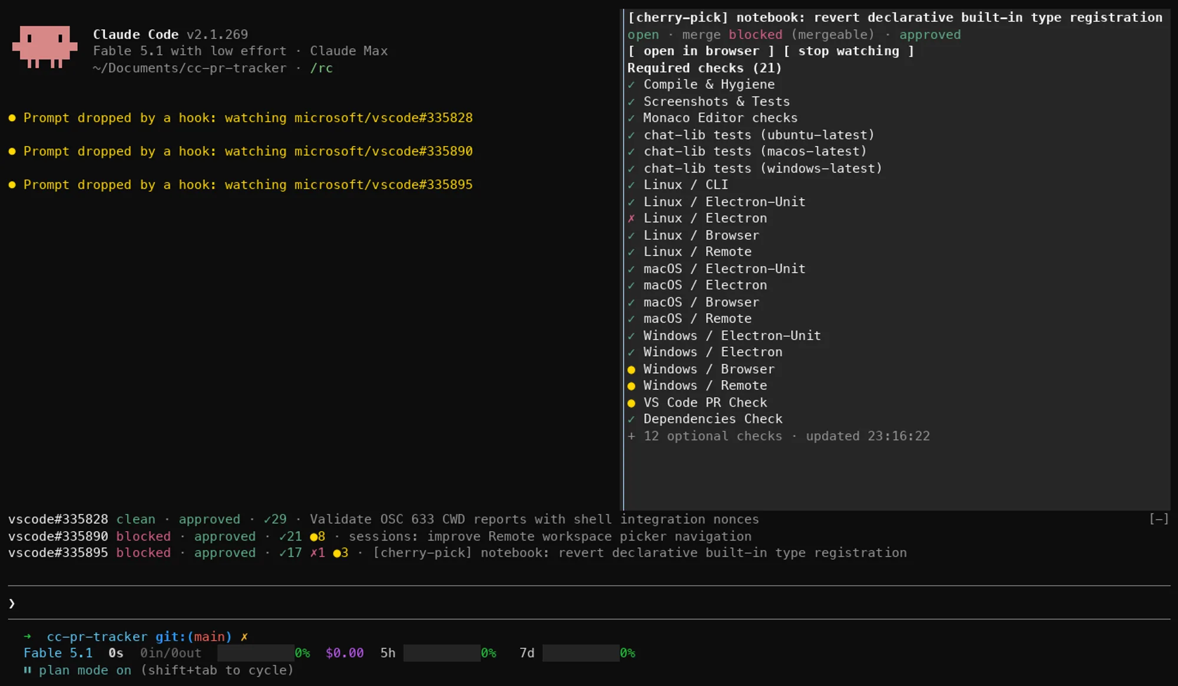Click the yellow bullet before the vscode#335895 hook message
Image resolution: width=1178 pixels, height=686 pixels.
(12, 185)
